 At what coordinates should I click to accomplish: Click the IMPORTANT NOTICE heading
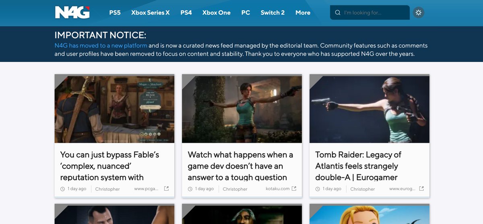pyautogui.click(x=101, y=35)
